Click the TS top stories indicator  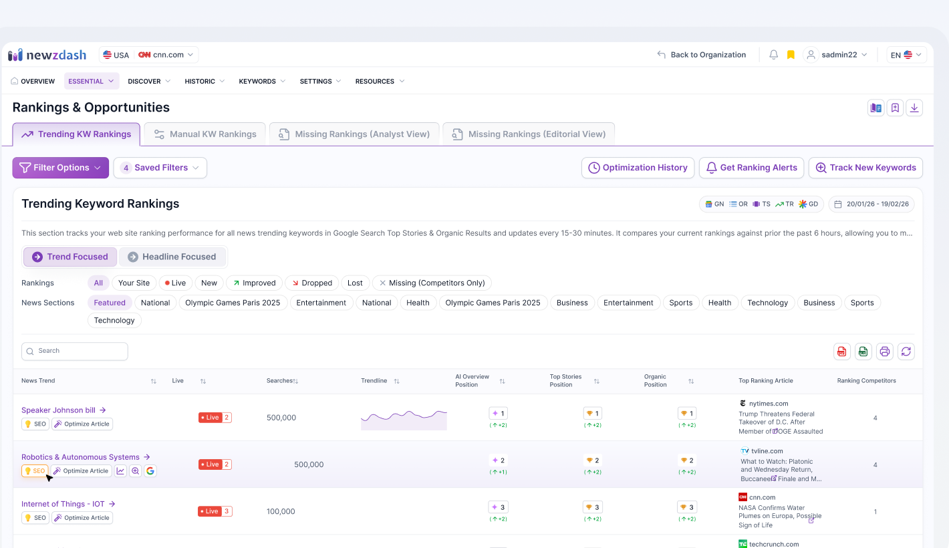coord(762,204)
